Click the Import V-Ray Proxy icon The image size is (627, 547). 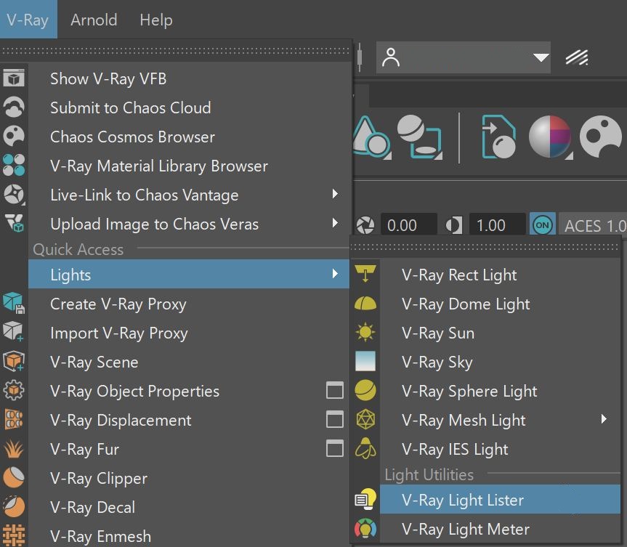[14, 331]
